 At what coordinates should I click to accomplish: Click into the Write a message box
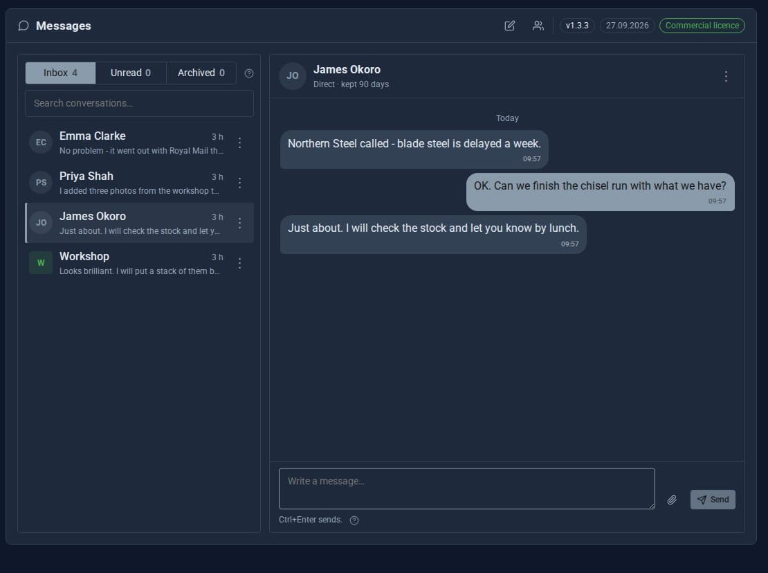click(467, 489)
